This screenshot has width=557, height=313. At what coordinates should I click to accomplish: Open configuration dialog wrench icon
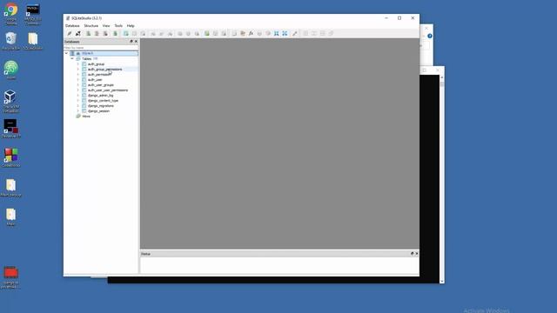(295, 33)
